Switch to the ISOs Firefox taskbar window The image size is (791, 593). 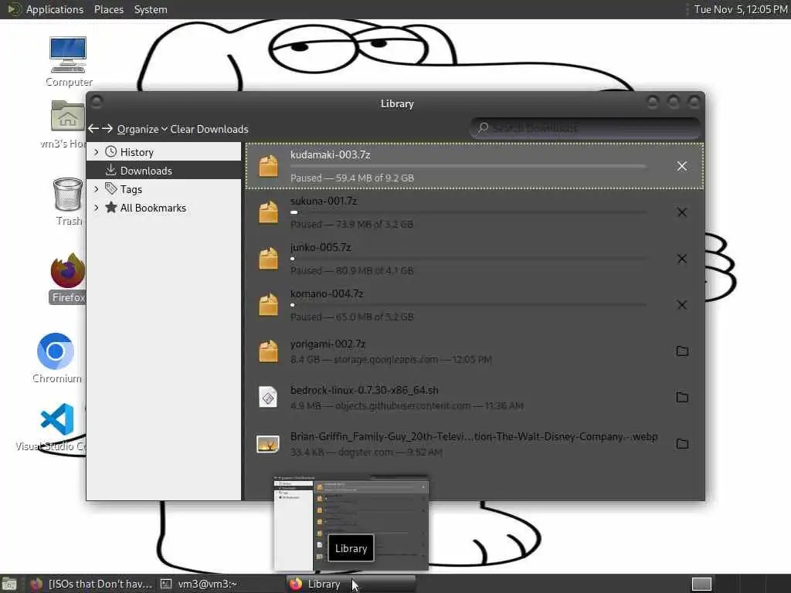[91, 584]
